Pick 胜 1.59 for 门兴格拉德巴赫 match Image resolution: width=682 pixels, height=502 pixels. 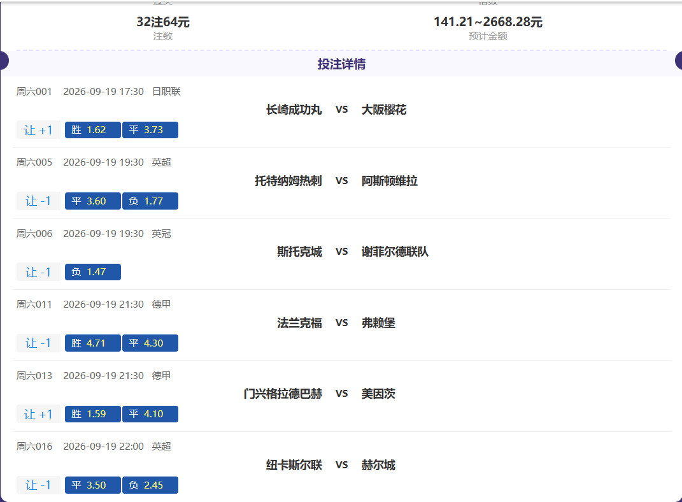(x=92, y=414)
